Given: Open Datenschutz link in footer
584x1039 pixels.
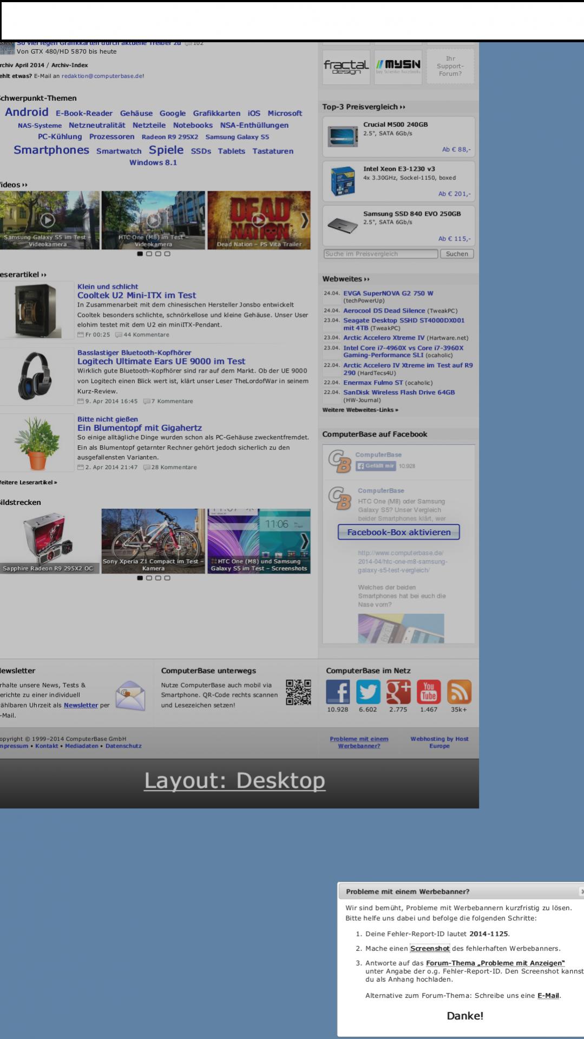Looking at the screenshot, I should [x=123, y=746].
